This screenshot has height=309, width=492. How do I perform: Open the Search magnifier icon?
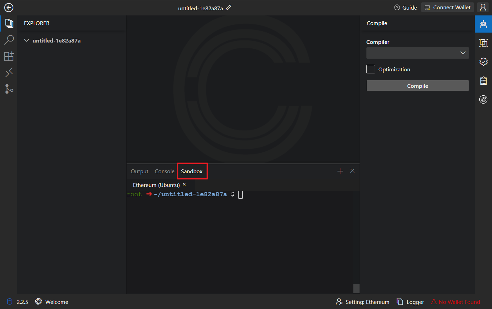[9, 40]
